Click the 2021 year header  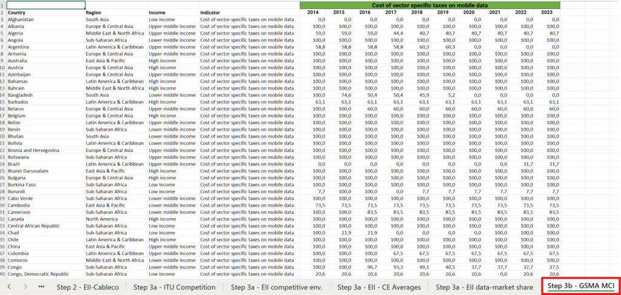coord(495,13)
